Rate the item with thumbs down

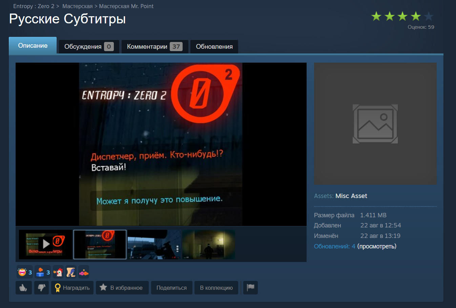click(41, 288)
